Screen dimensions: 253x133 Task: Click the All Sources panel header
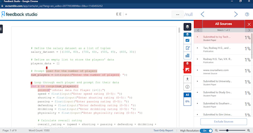click(224, 24)
